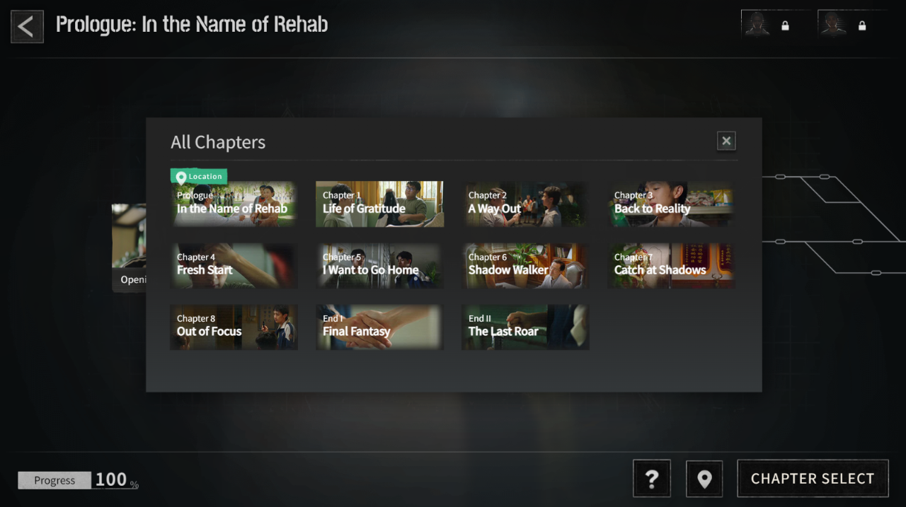The width and height of the screenshot is (906, 507).
Task: Open the Chapter Select button
Action: click(813, 479)
